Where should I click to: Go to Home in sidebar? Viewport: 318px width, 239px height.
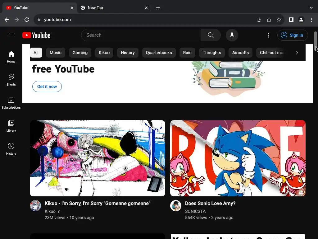(x=11, y=57)
